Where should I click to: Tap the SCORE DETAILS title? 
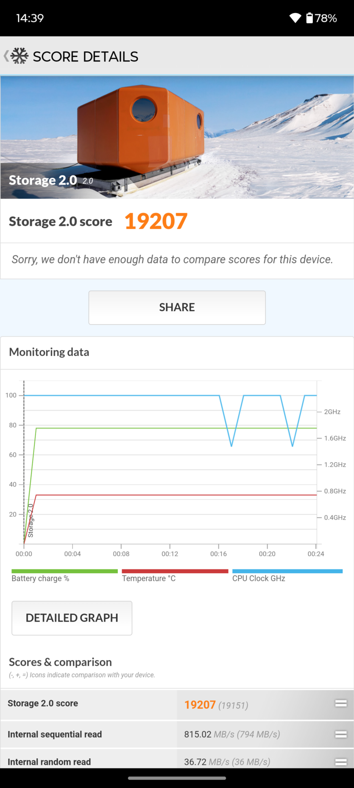[x=85, y=56]
